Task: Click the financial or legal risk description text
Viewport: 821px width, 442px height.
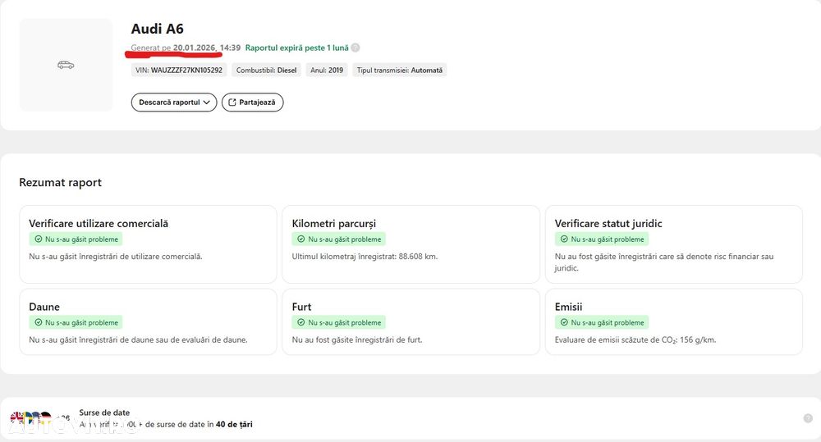Action: [x=664, y=262]
